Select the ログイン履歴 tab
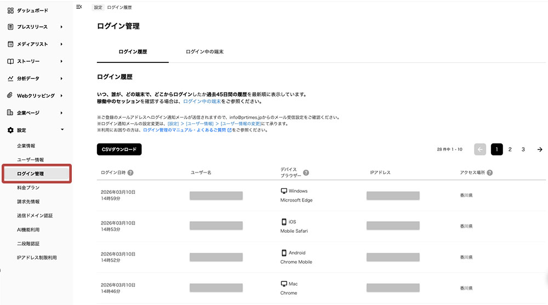Screen dimensions: 548x305 pyautogui.click(x=133, y=52)
